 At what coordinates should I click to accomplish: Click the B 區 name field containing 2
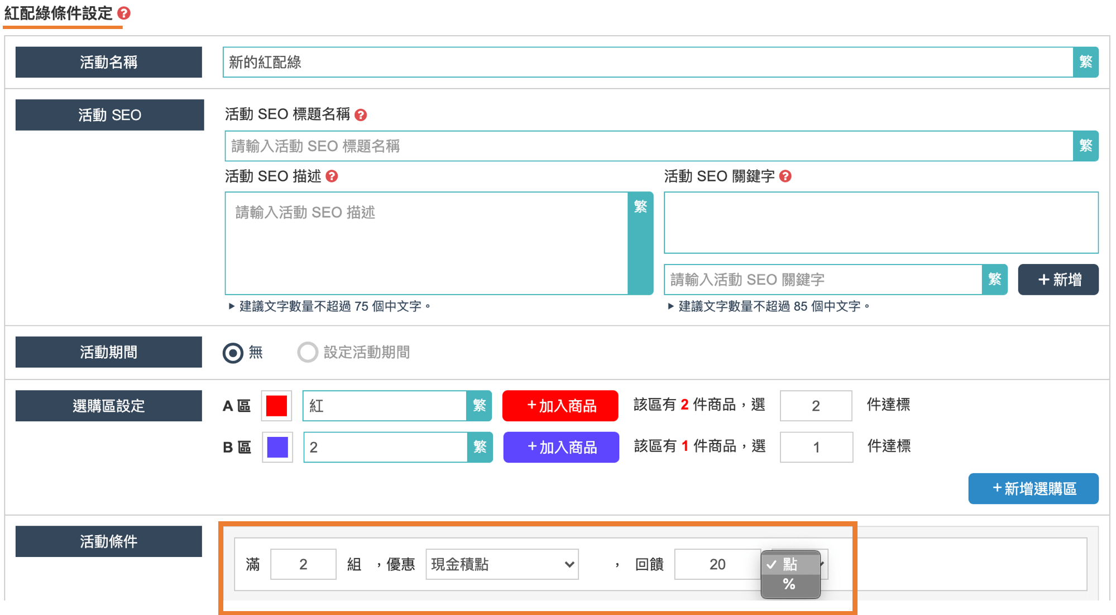coord(385,447)
